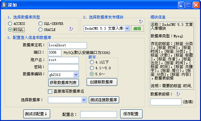Viewport: 201px width, 121px height.
Task: Click the app icon in title bar
Action: tap(4, 5)
